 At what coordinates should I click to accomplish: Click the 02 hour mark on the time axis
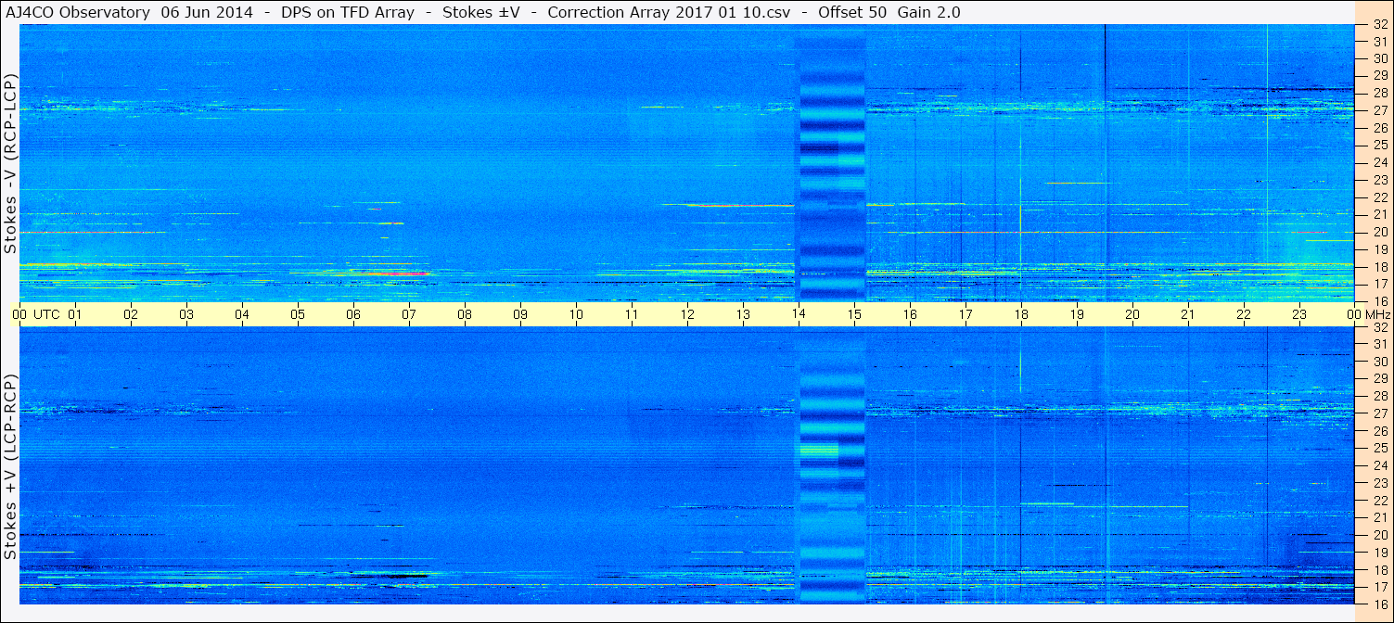pos(131,314)
